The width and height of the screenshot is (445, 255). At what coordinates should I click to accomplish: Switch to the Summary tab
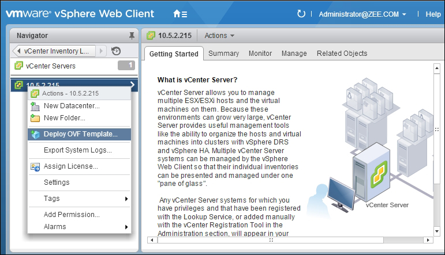(x=223, y=54)
